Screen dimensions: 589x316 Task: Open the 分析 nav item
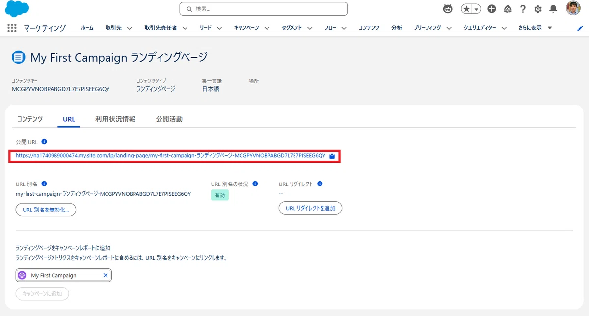point(397,28)
